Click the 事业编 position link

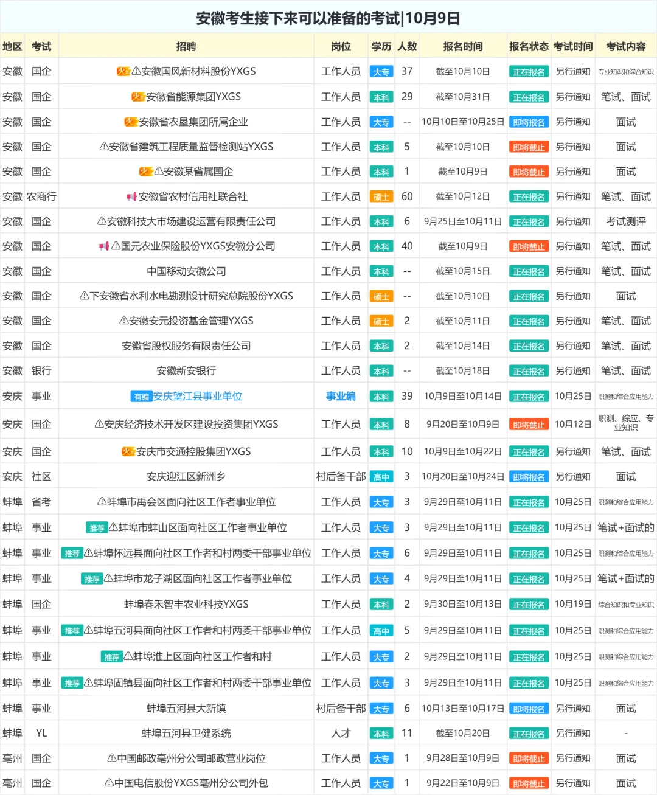coord(341,395)
